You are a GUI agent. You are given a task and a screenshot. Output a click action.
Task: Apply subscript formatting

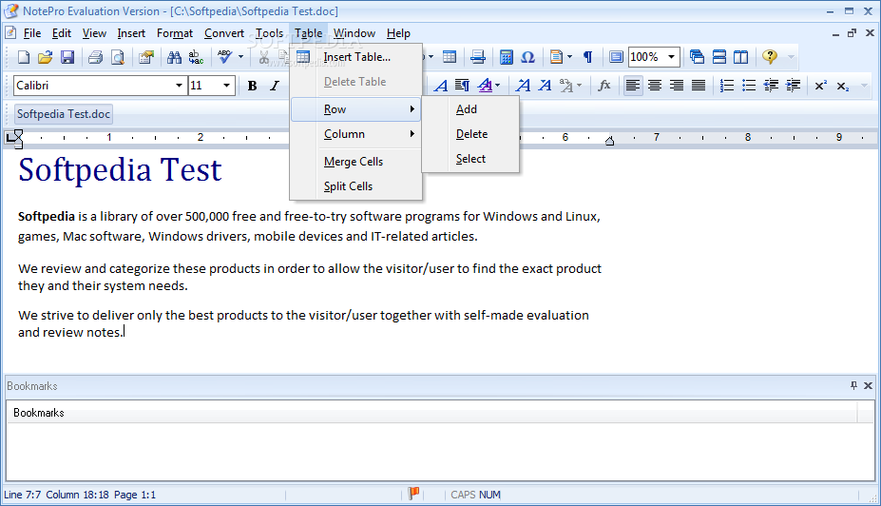843,86
